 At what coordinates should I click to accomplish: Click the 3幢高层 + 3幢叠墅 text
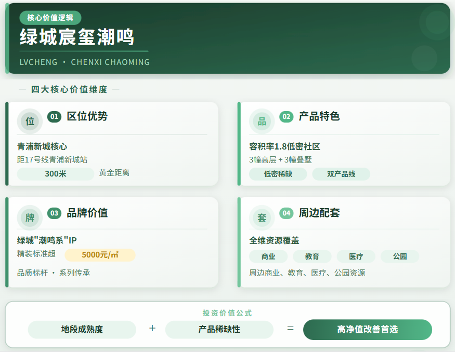click(281, 160)
